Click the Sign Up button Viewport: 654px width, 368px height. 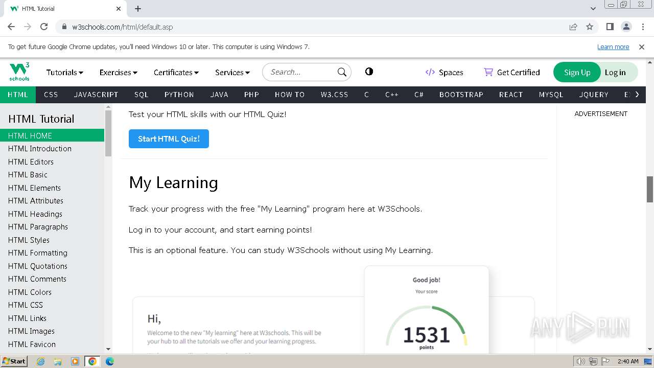pos(577,72)
